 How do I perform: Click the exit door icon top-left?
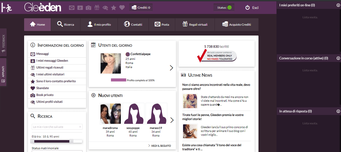(7, 8)
